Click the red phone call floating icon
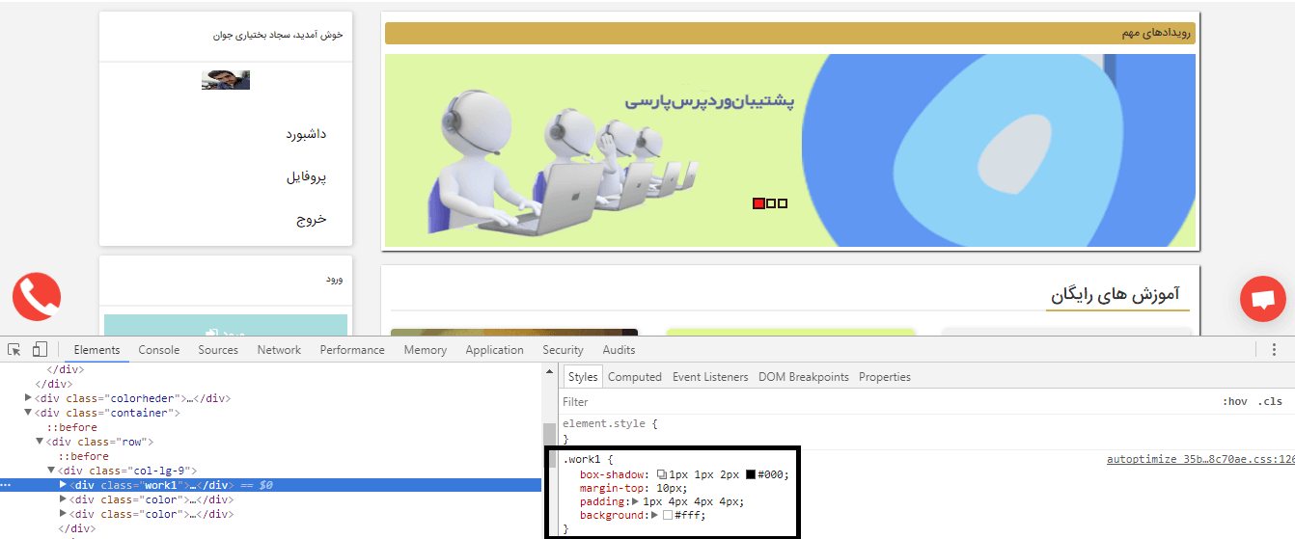This screenshot has width=1295, height=539. point(37,297)
